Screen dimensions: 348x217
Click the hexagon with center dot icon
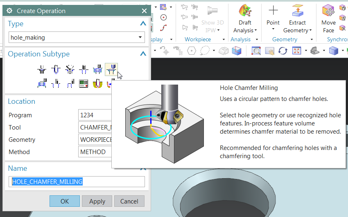pos(192,51)
